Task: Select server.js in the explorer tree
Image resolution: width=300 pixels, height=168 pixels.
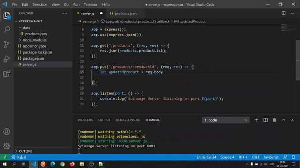Action: (43, 64)
